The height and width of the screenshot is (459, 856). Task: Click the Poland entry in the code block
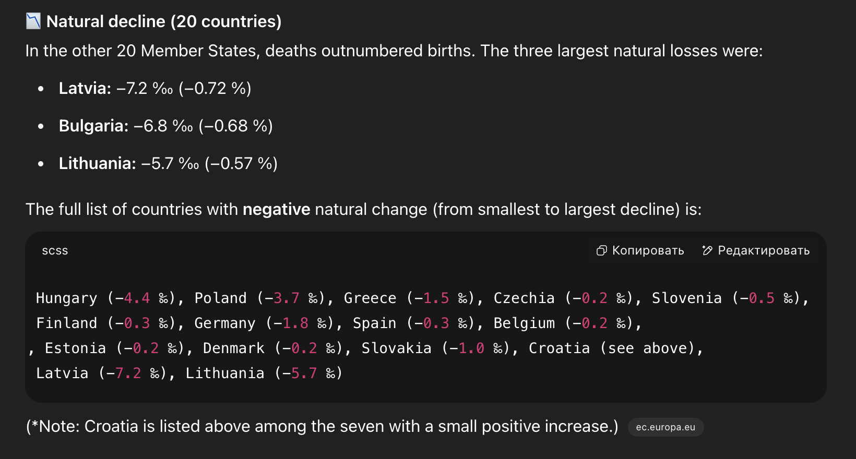tap(220, 298)
